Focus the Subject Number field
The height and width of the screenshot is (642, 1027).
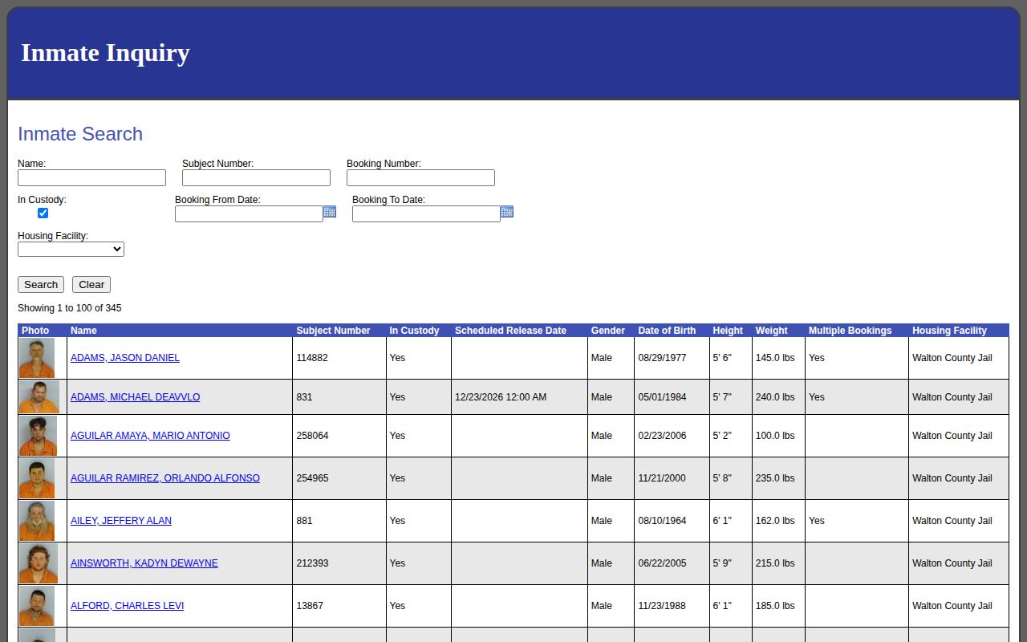pyautogui.click(x=256, y=177)
